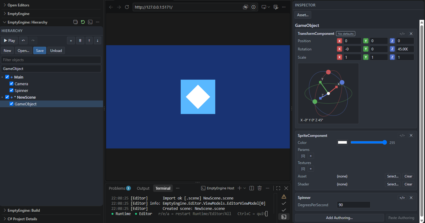425x223 pixels.
Task: Switch to the Problems tab
Action: (120, 188)
